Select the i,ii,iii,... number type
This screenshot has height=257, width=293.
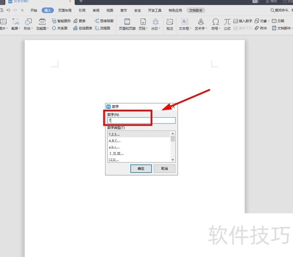tap(139, 160)
